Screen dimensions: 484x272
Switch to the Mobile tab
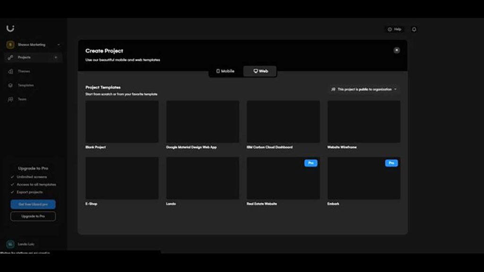pyautogui.click(x=225, y=71)
